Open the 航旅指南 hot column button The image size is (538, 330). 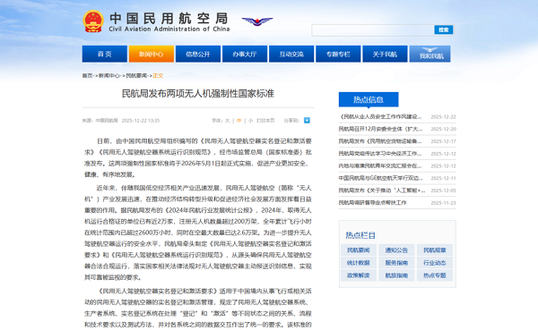(x=396, y=275)
